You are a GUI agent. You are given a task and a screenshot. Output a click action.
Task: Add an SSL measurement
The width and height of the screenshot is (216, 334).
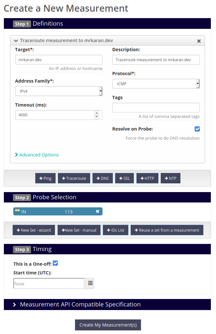[x=124, y=178]
